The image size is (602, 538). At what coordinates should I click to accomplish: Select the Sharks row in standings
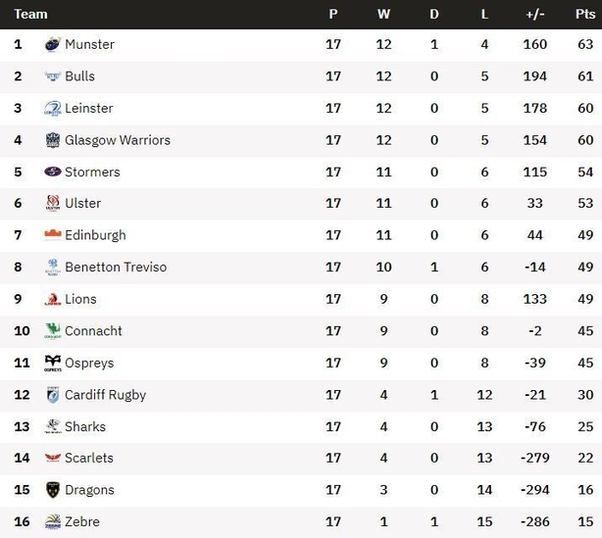(301, 426)
